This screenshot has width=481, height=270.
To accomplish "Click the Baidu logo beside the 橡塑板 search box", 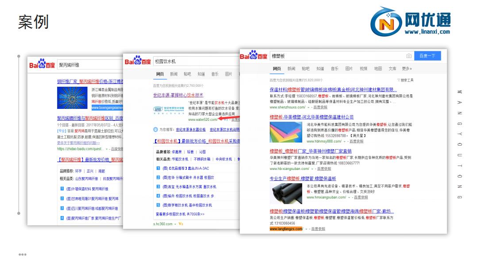I will pyautogui.click(x=254, y=55).
